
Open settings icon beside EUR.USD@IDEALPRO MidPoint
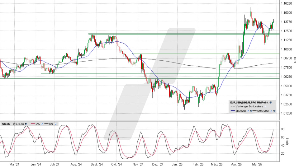coord(271,102)
